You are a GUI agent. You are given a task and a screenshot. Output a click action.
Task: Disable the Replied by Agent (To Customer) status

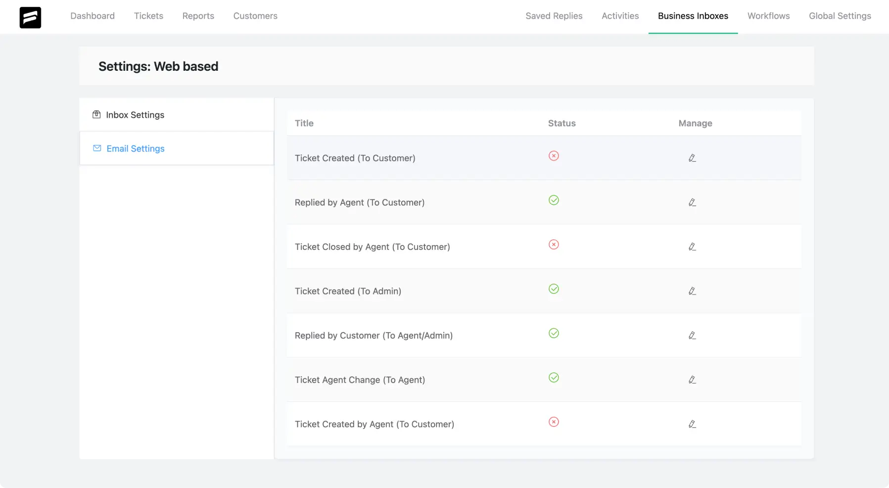click(x=554, y=200)
